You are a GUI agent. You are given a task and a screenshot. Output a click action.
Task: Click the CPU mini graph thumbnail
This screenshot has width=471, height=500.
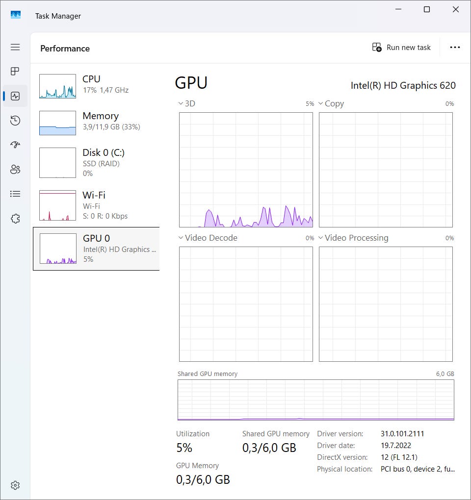(58, 86)
